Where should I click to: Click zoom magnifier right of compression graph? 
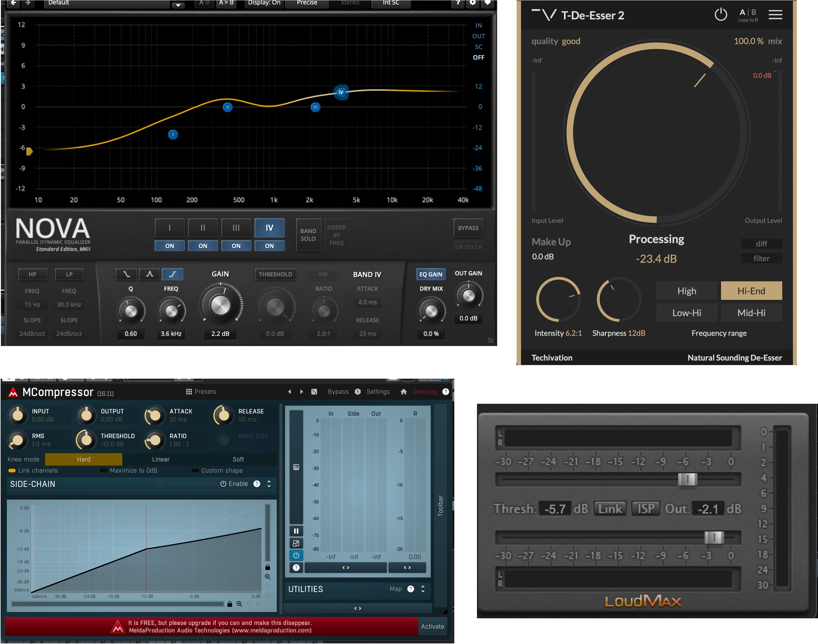click(x=268, y=577)
